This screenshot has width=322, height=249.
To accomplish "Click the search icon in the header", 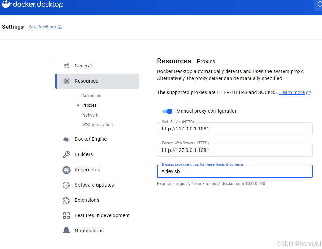I will point(319,4).
